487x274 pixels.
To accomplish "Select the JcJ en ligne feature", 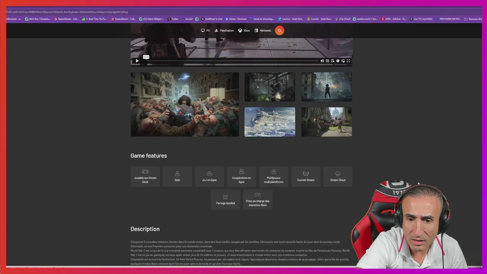I will [x=209, y=177].
